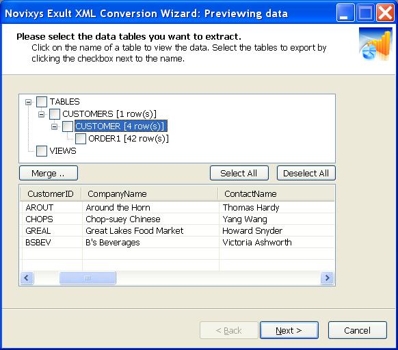Viewport: 398px width, 350px height.
Task: Select the TABLES root label
Action: coord(65,102)
